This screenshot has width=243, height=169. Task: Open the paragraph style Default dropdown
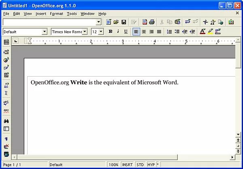click(x=44, y=32)
